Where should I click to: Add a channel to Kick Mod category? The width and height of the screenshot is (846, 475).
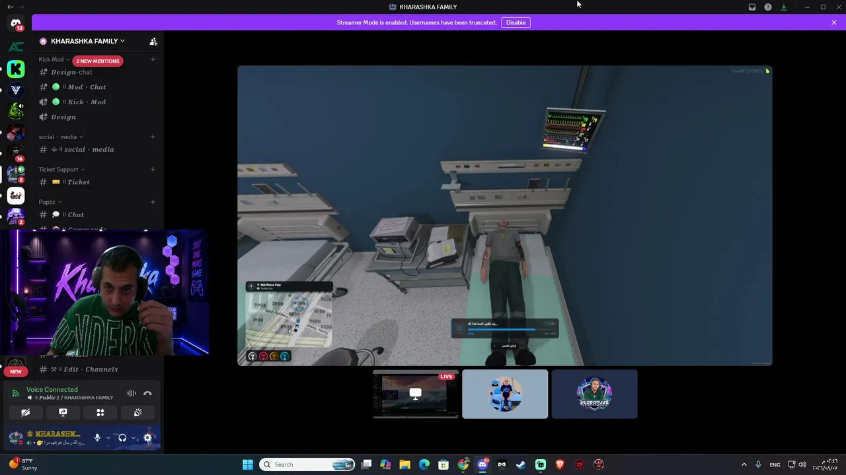(153, 59)
